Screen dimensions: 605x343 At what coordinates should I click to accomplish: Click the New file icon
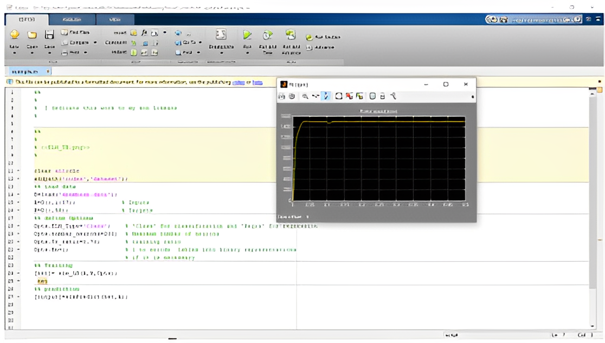(x=15, y=35)
